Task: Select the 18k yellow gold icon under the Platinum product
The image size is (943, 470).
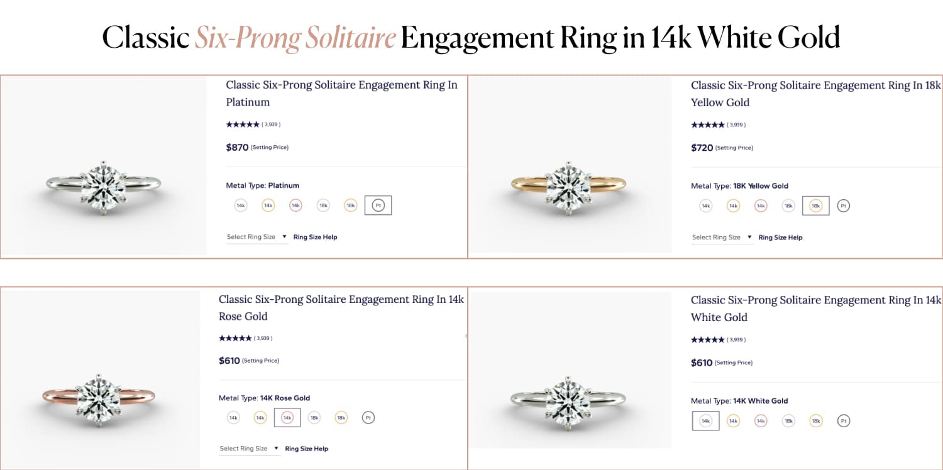Action: [350, 205]
